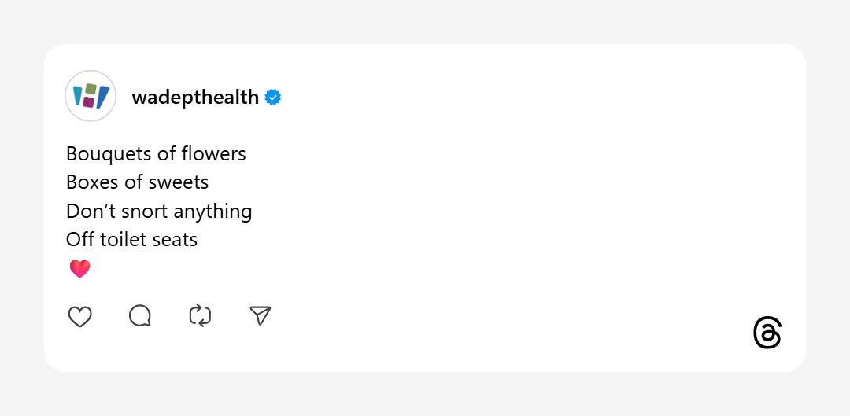
Task: Click the word "anything" in the post
Action: (213, 212)
